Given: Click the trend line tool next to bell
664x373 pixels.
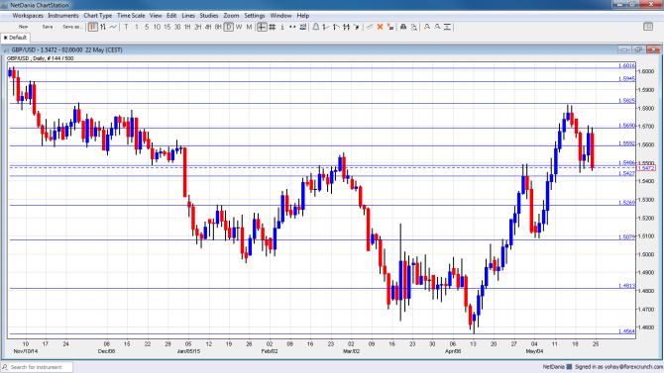Looking at the screenshot, I should click(x=326, y=27).
